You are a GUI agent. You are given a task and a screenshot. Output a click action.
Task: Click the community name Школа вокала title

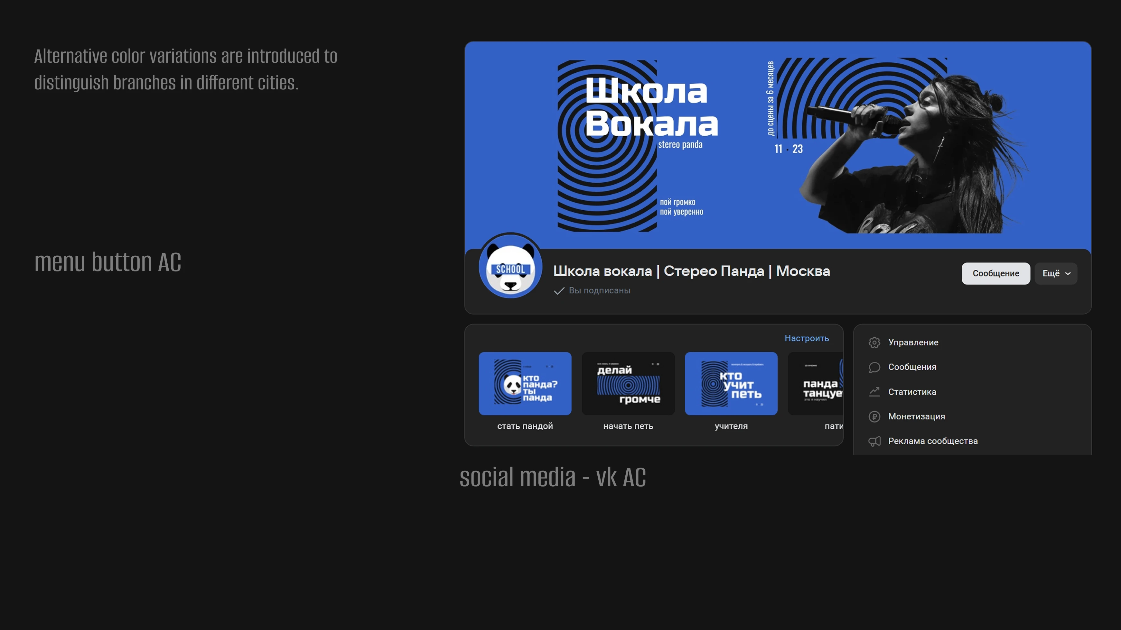point(691,271)
